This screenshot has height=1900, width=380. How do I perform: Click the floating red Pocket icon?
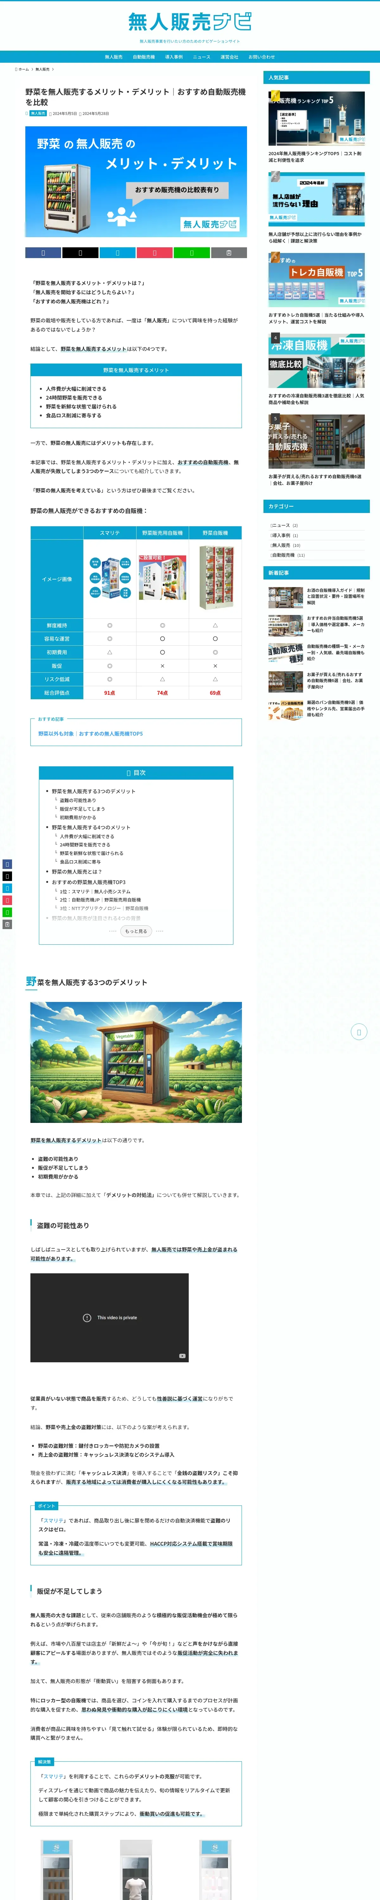pos(7,901)
